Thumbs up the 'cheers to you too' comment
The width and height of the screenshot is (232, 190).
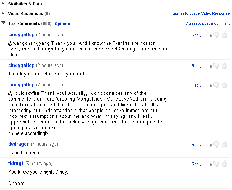point(225,66)
